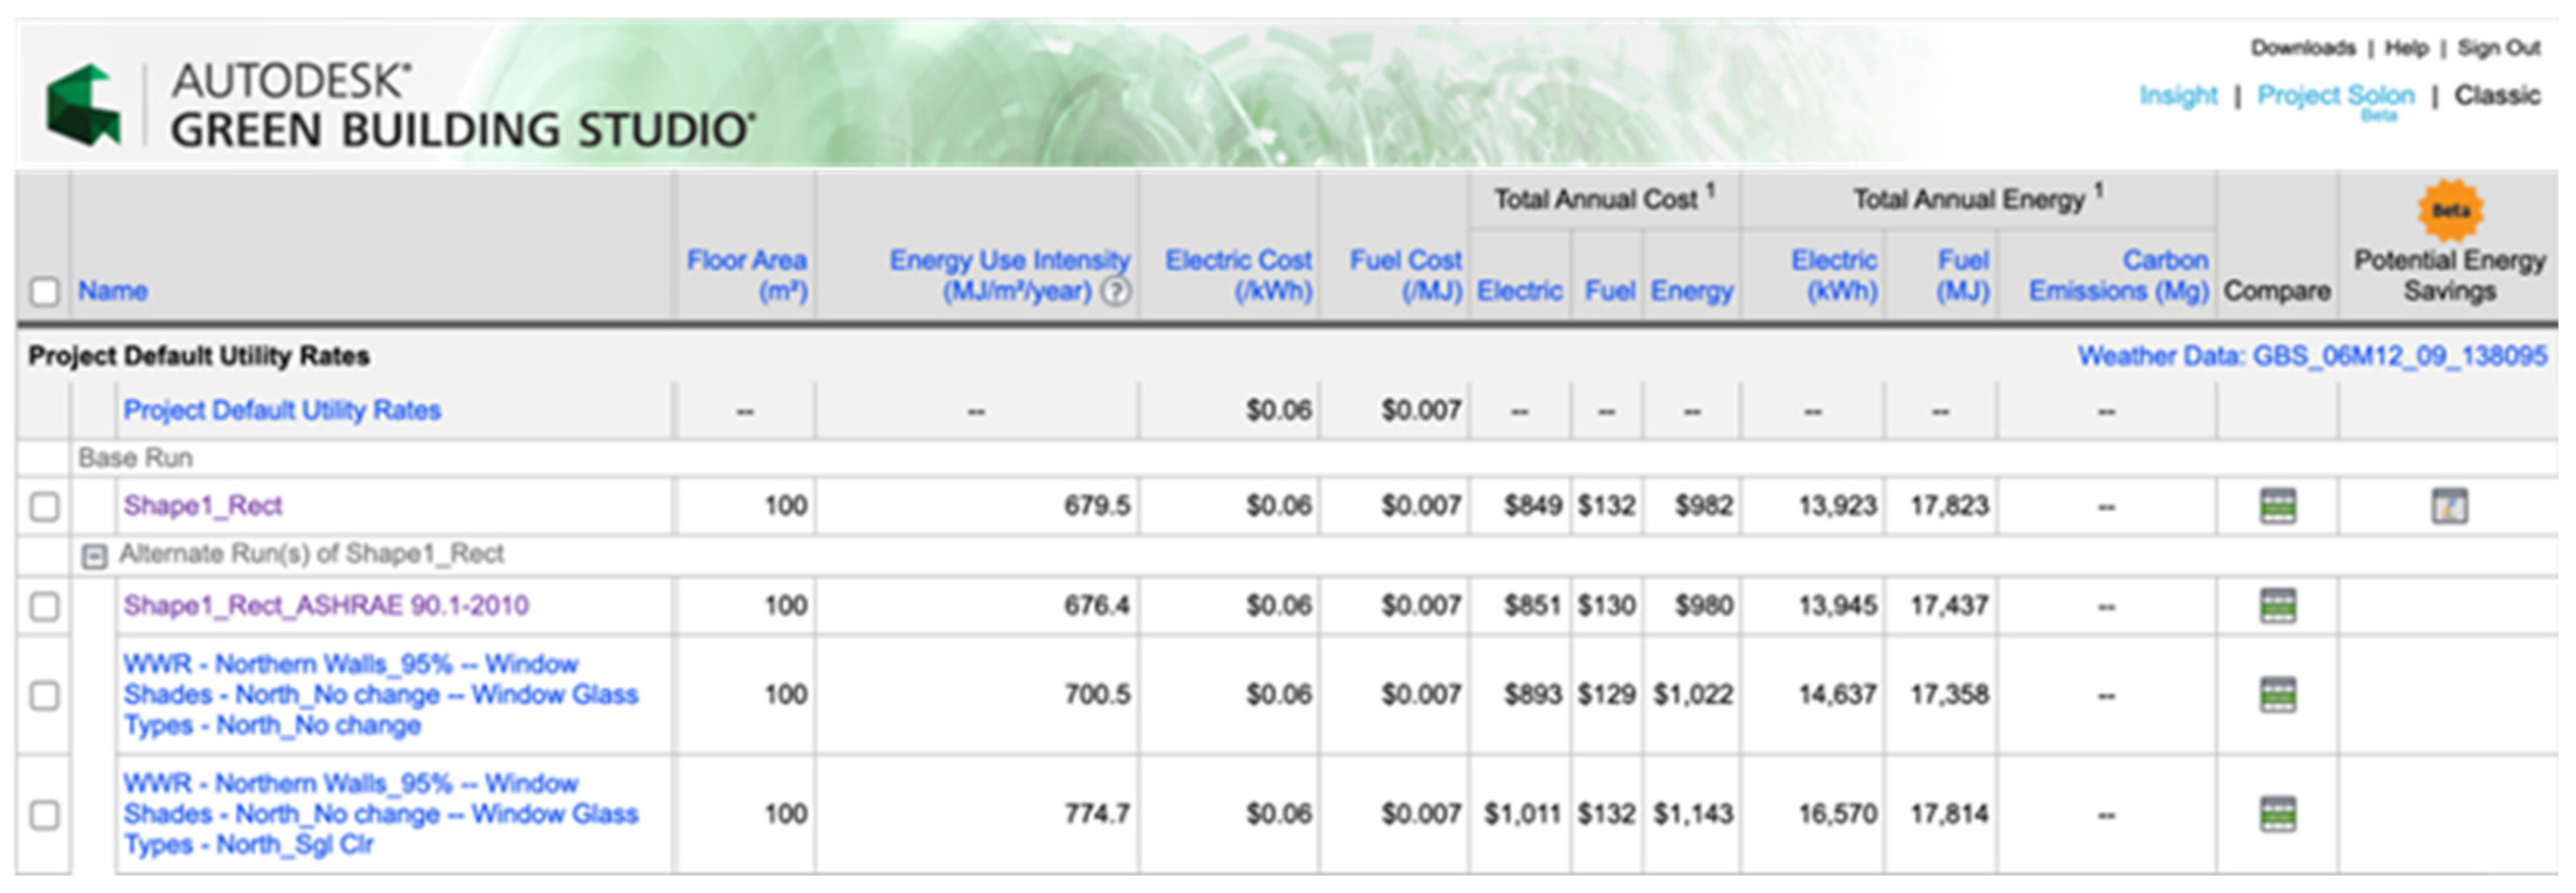Click the Energy Use Intensity help icon
The width and height of the screenshot is (2576, 893).
pyautogui.click(x=1116, y=292)
